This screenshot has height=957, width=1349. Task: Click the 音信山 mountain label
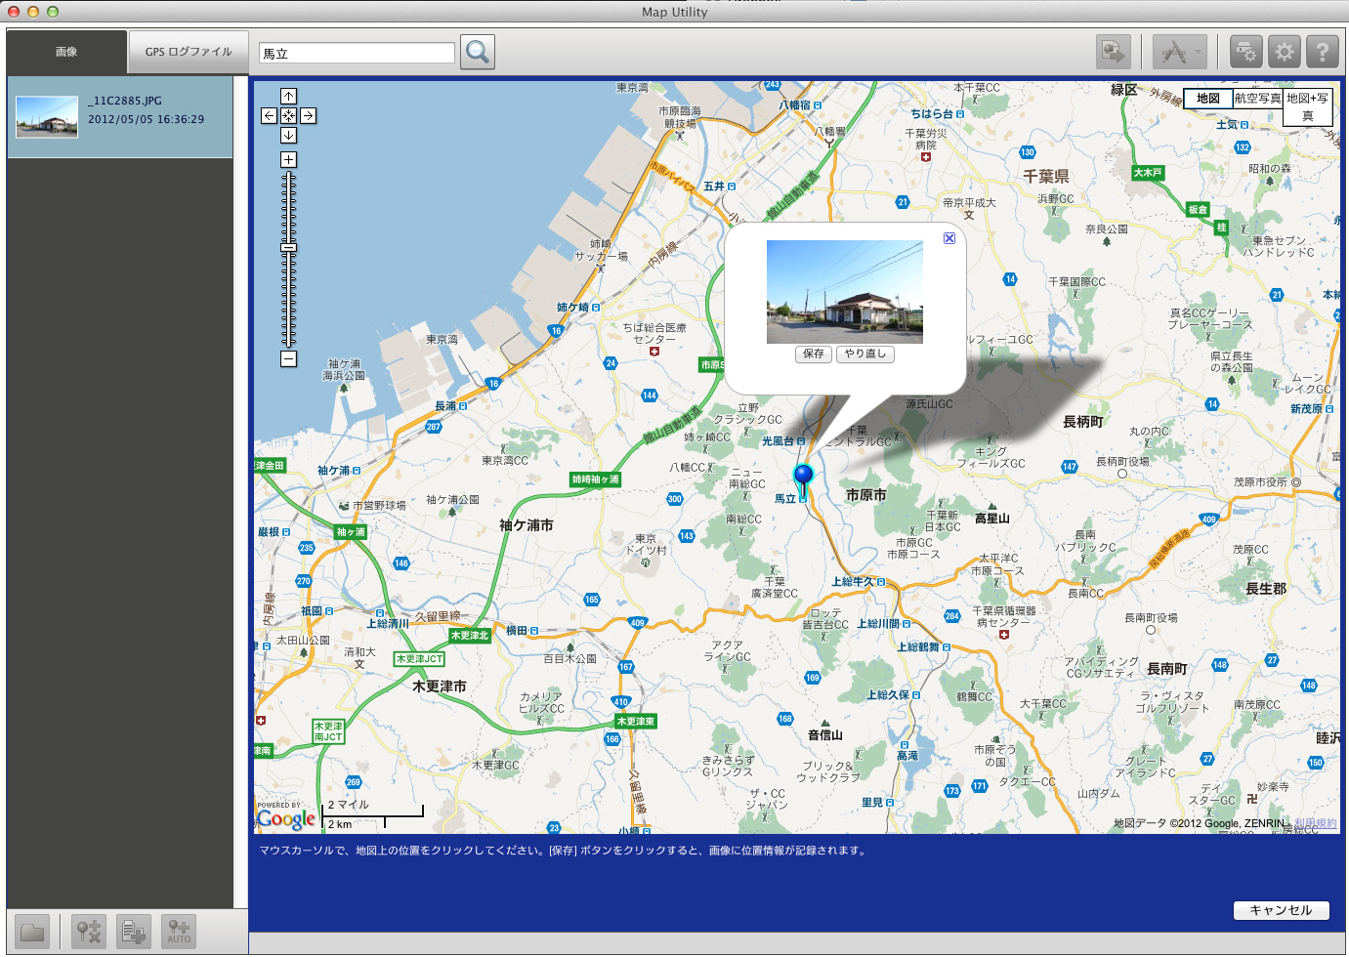[x=825, y=735]
